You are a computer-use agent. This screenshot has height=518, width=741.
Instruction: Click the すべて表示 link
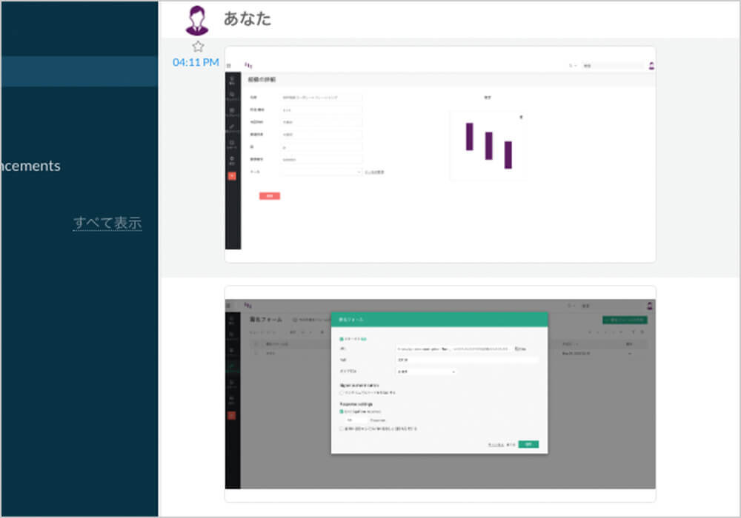click(x=107, y=223)
